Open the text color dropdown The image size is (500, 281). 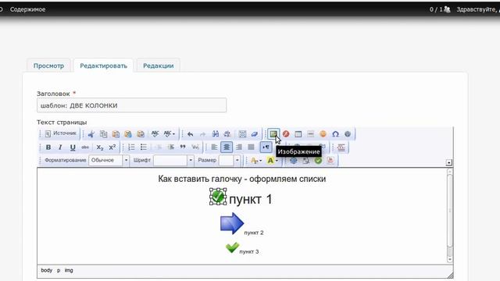[256, 161]
